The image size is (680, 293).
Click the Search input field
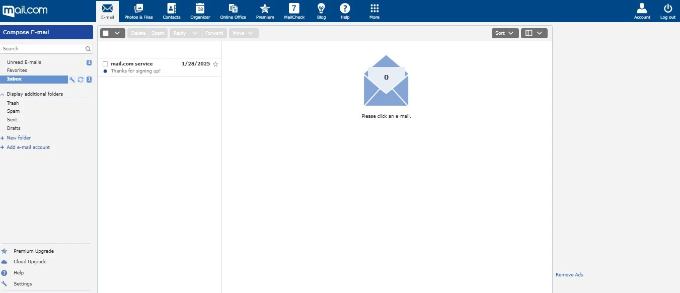point(43,49)
